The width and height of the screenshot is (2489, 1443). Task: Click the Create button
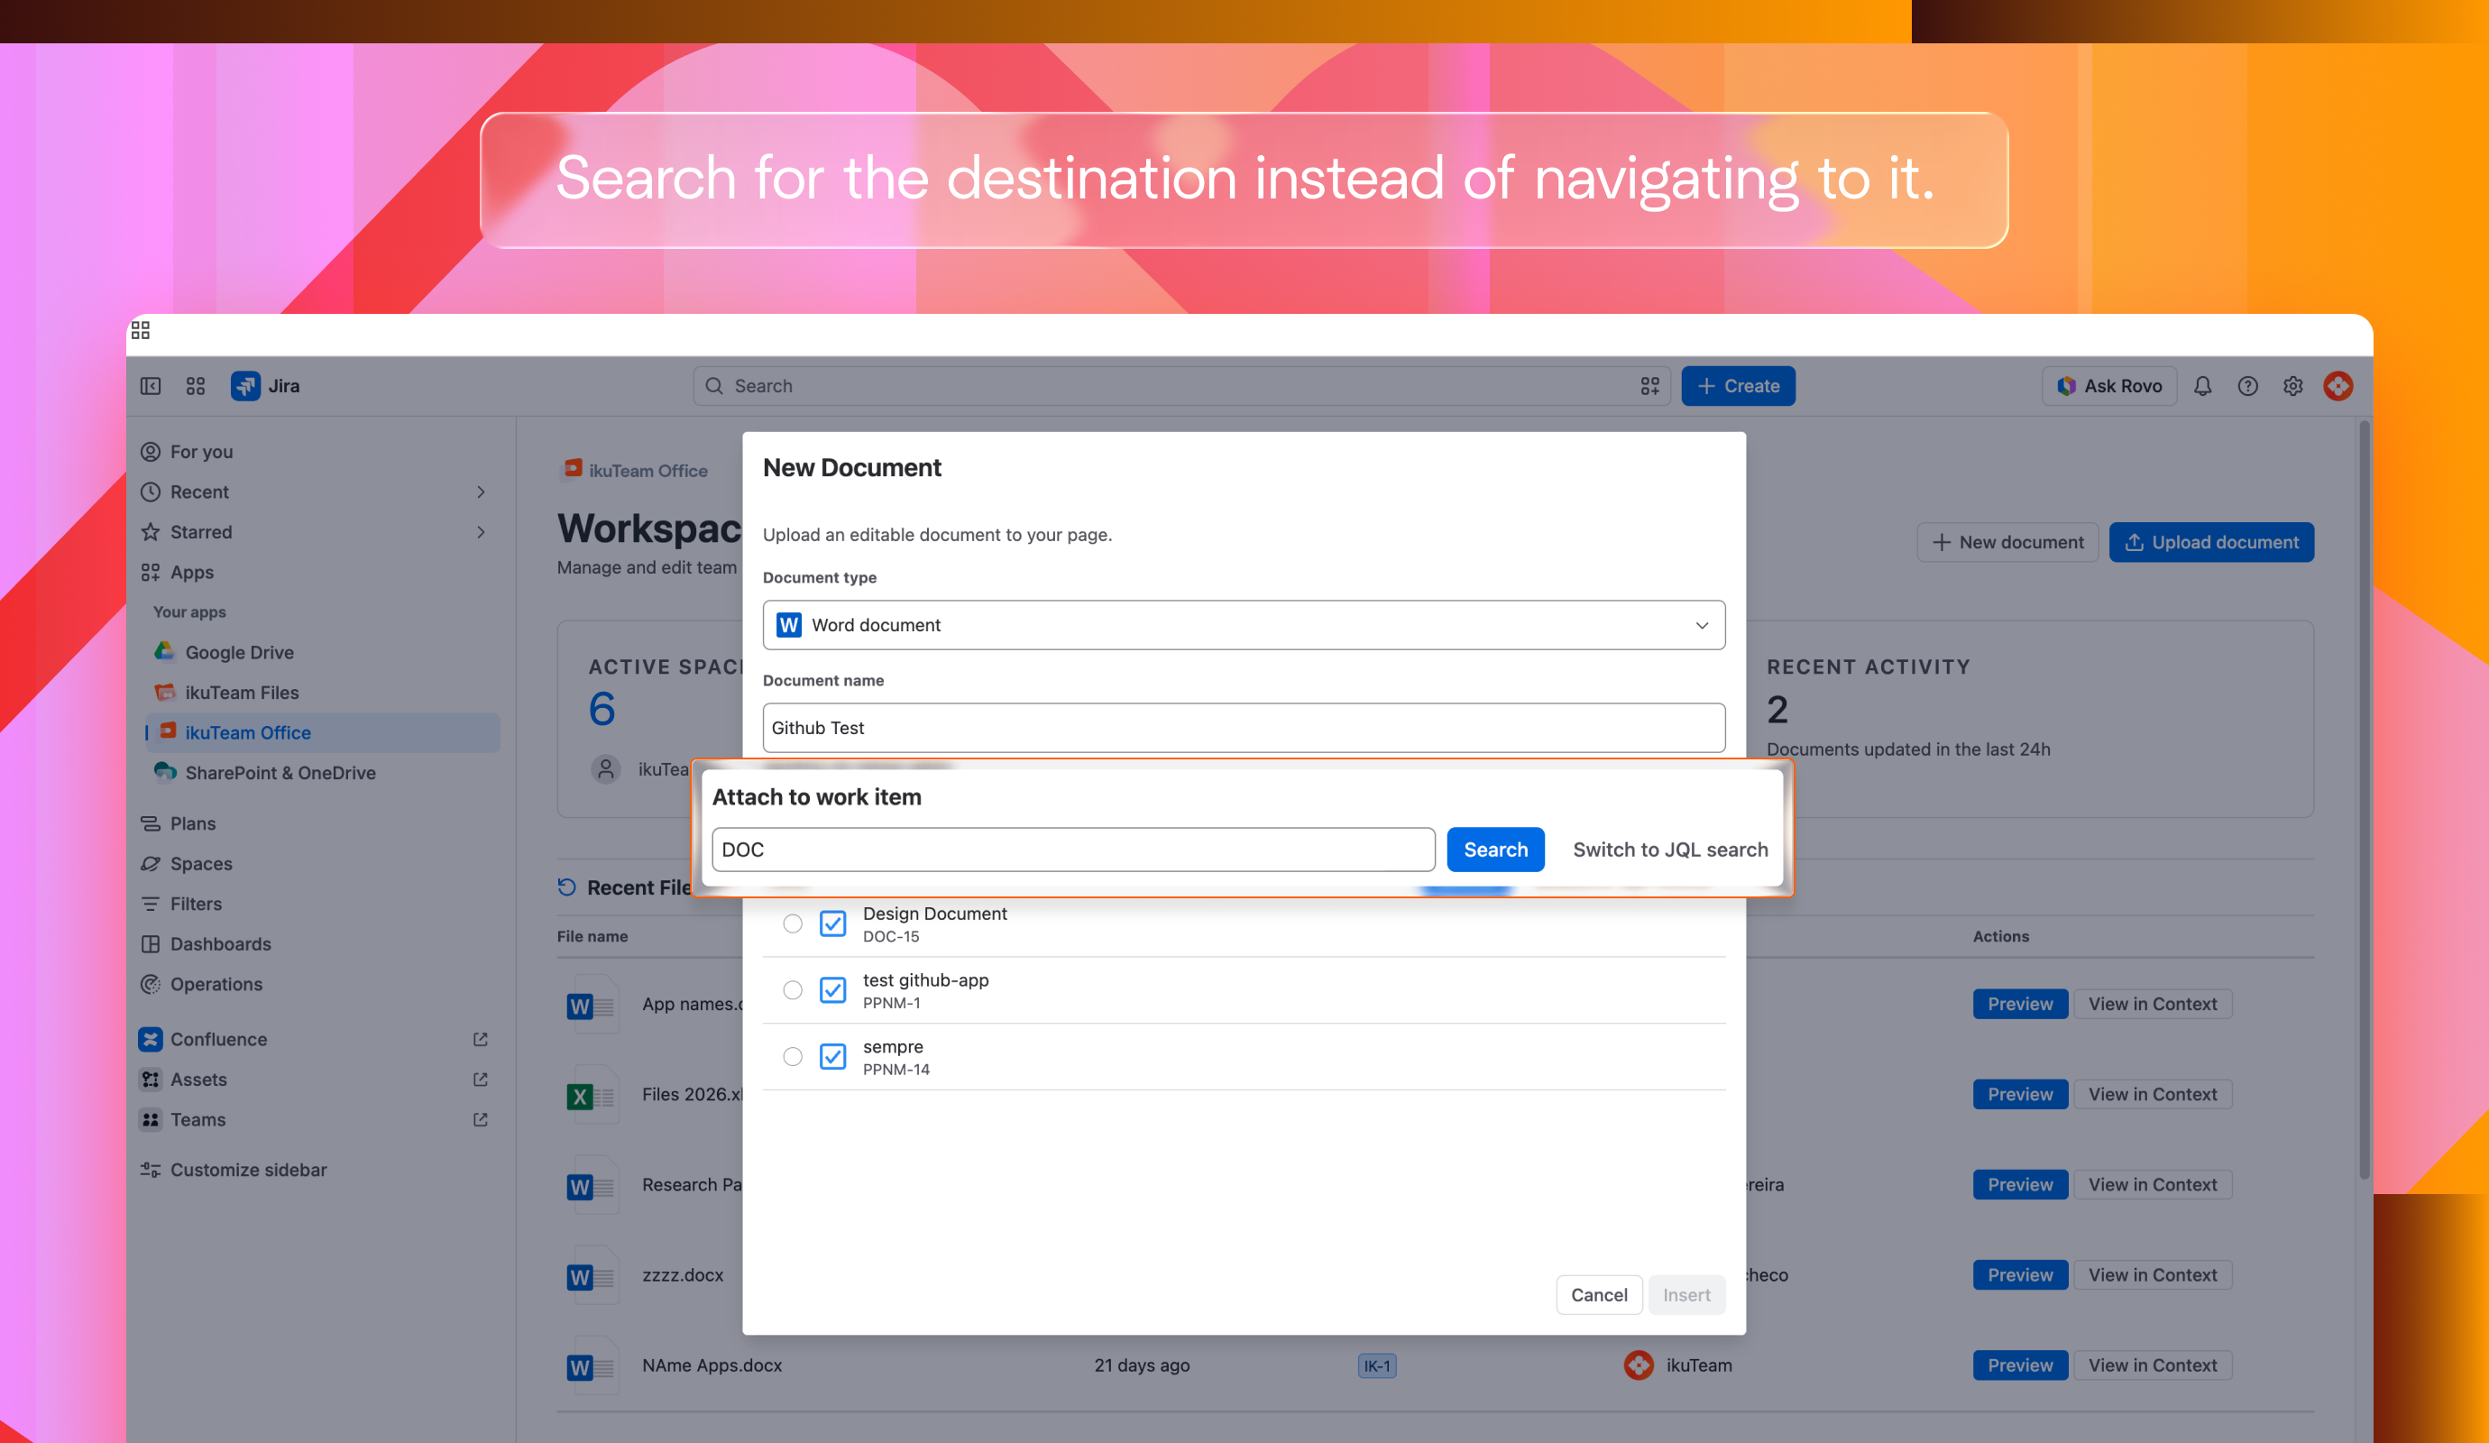coord(1739,386)
